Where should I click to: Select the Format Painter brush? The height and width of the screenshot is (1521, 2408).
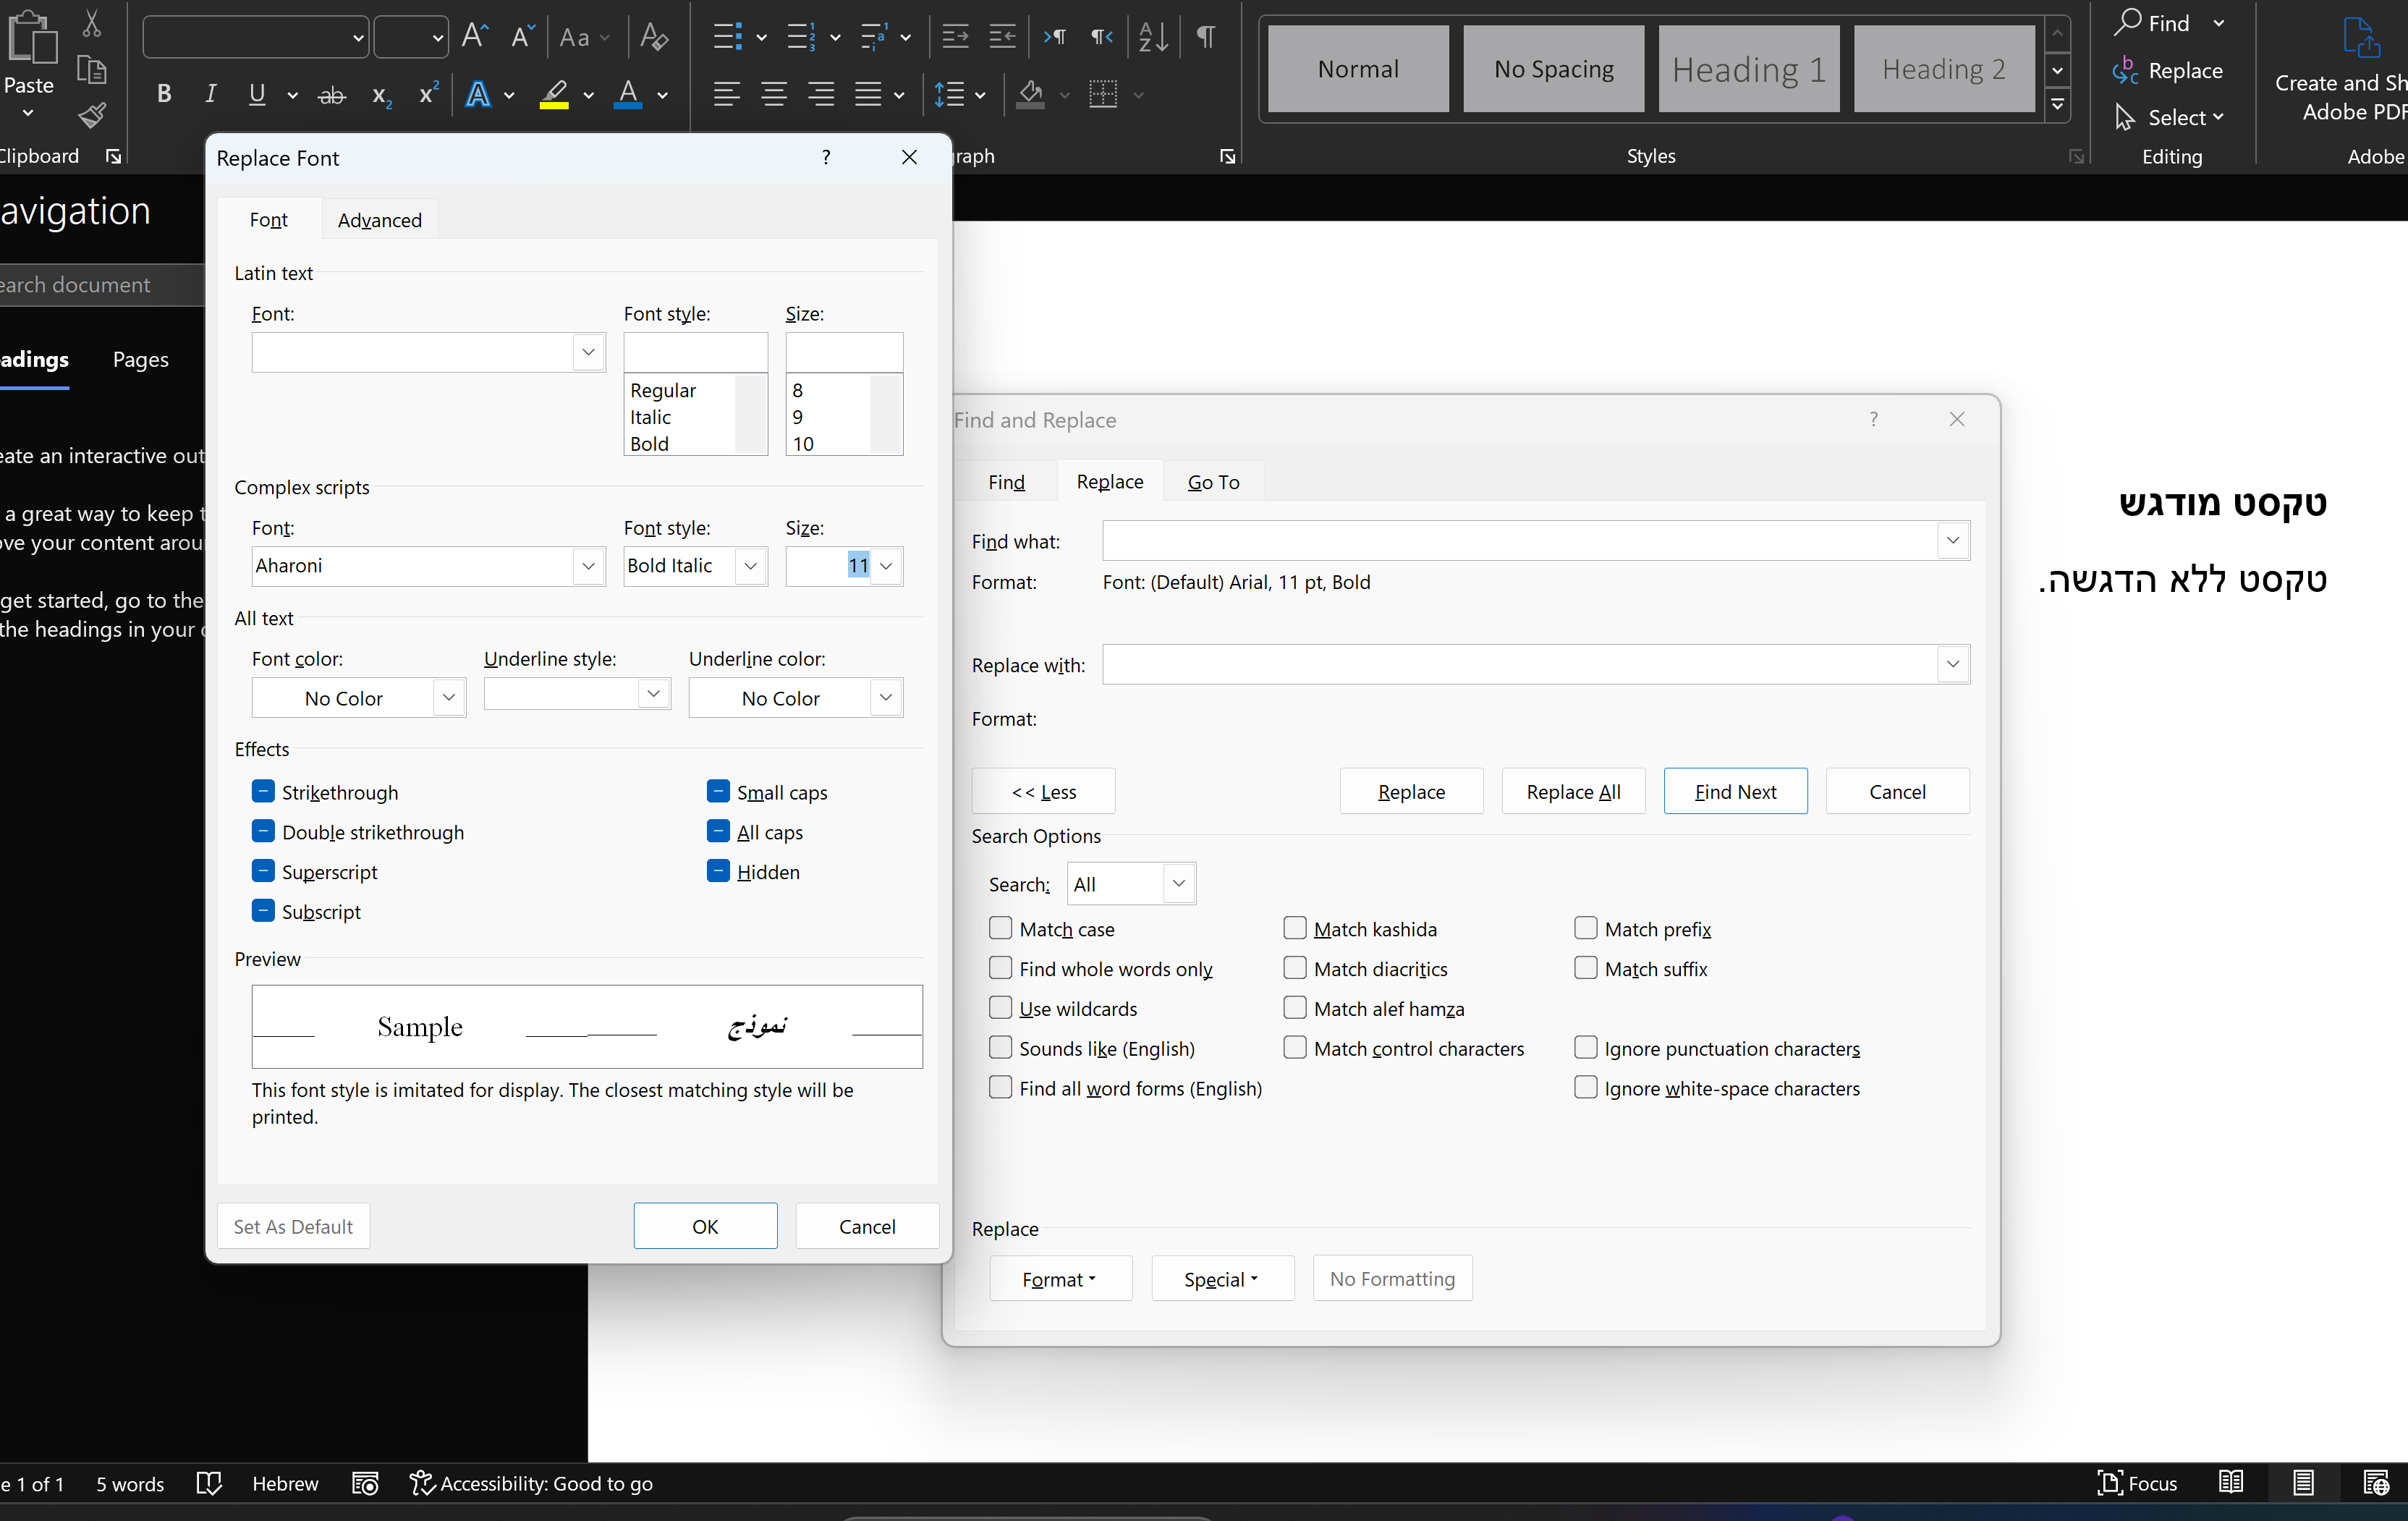point(92,116)
